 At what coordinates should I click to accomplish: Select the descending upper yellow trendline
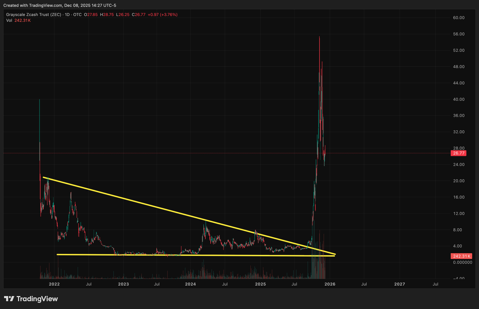189,216
